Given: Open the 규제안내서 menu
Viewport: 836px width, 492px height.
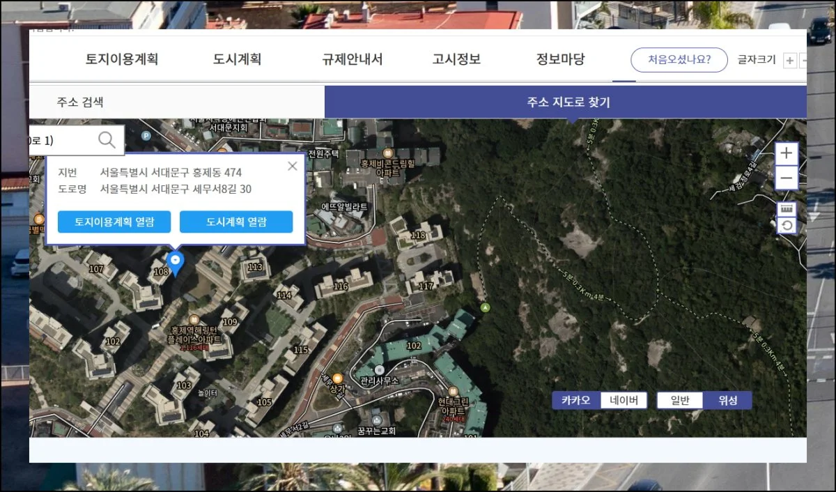Looking at the screenshot, I should (x=352, y=59).
